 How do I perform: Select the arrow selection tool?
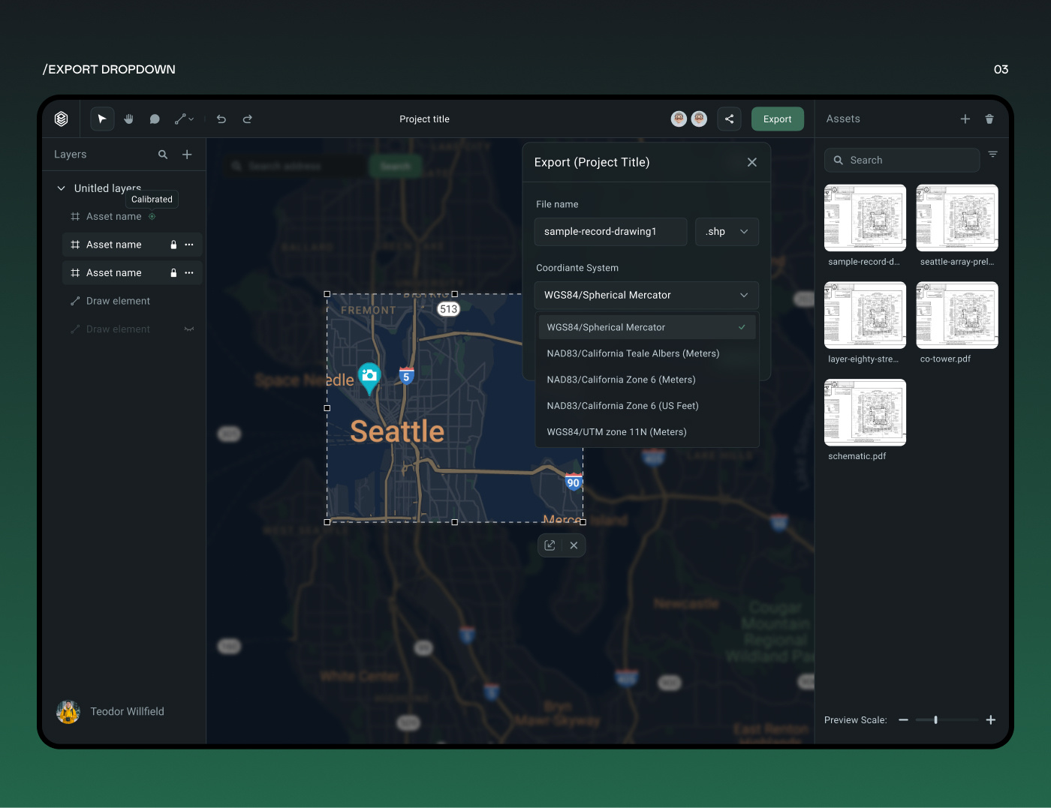102,119
